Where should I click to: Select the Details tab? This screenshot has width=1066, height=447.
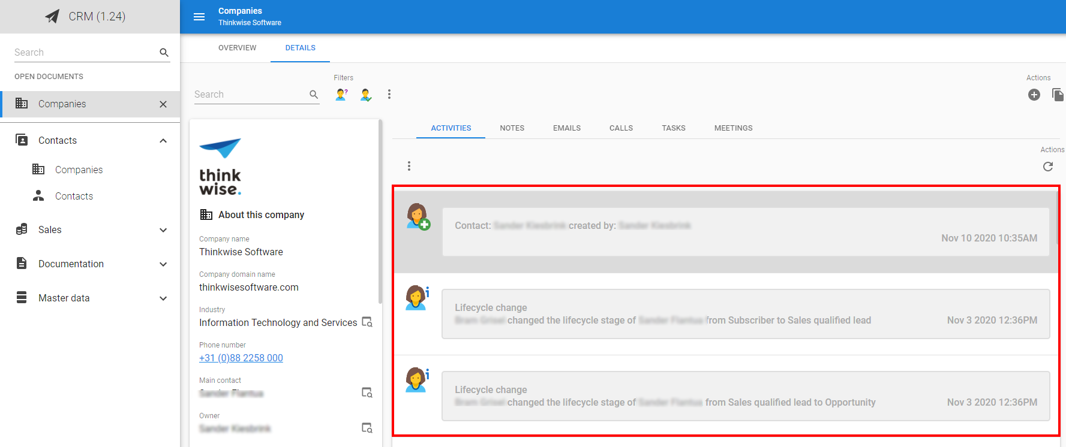[x=300, y=48]
